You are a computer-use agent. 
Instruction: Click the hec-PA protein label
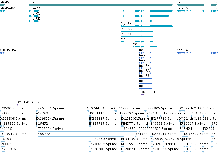[182, 50]
